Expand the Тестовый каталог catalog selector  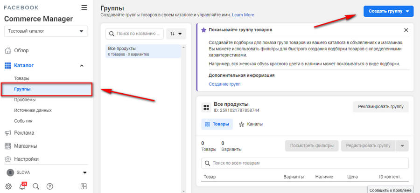(x=46, y=31)
